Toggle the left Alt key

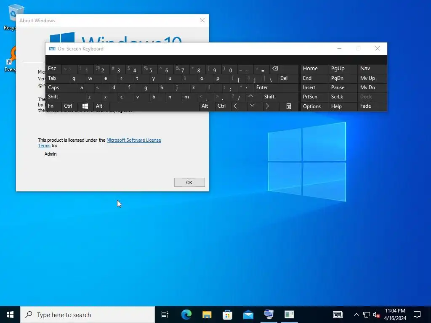(101, 106)
